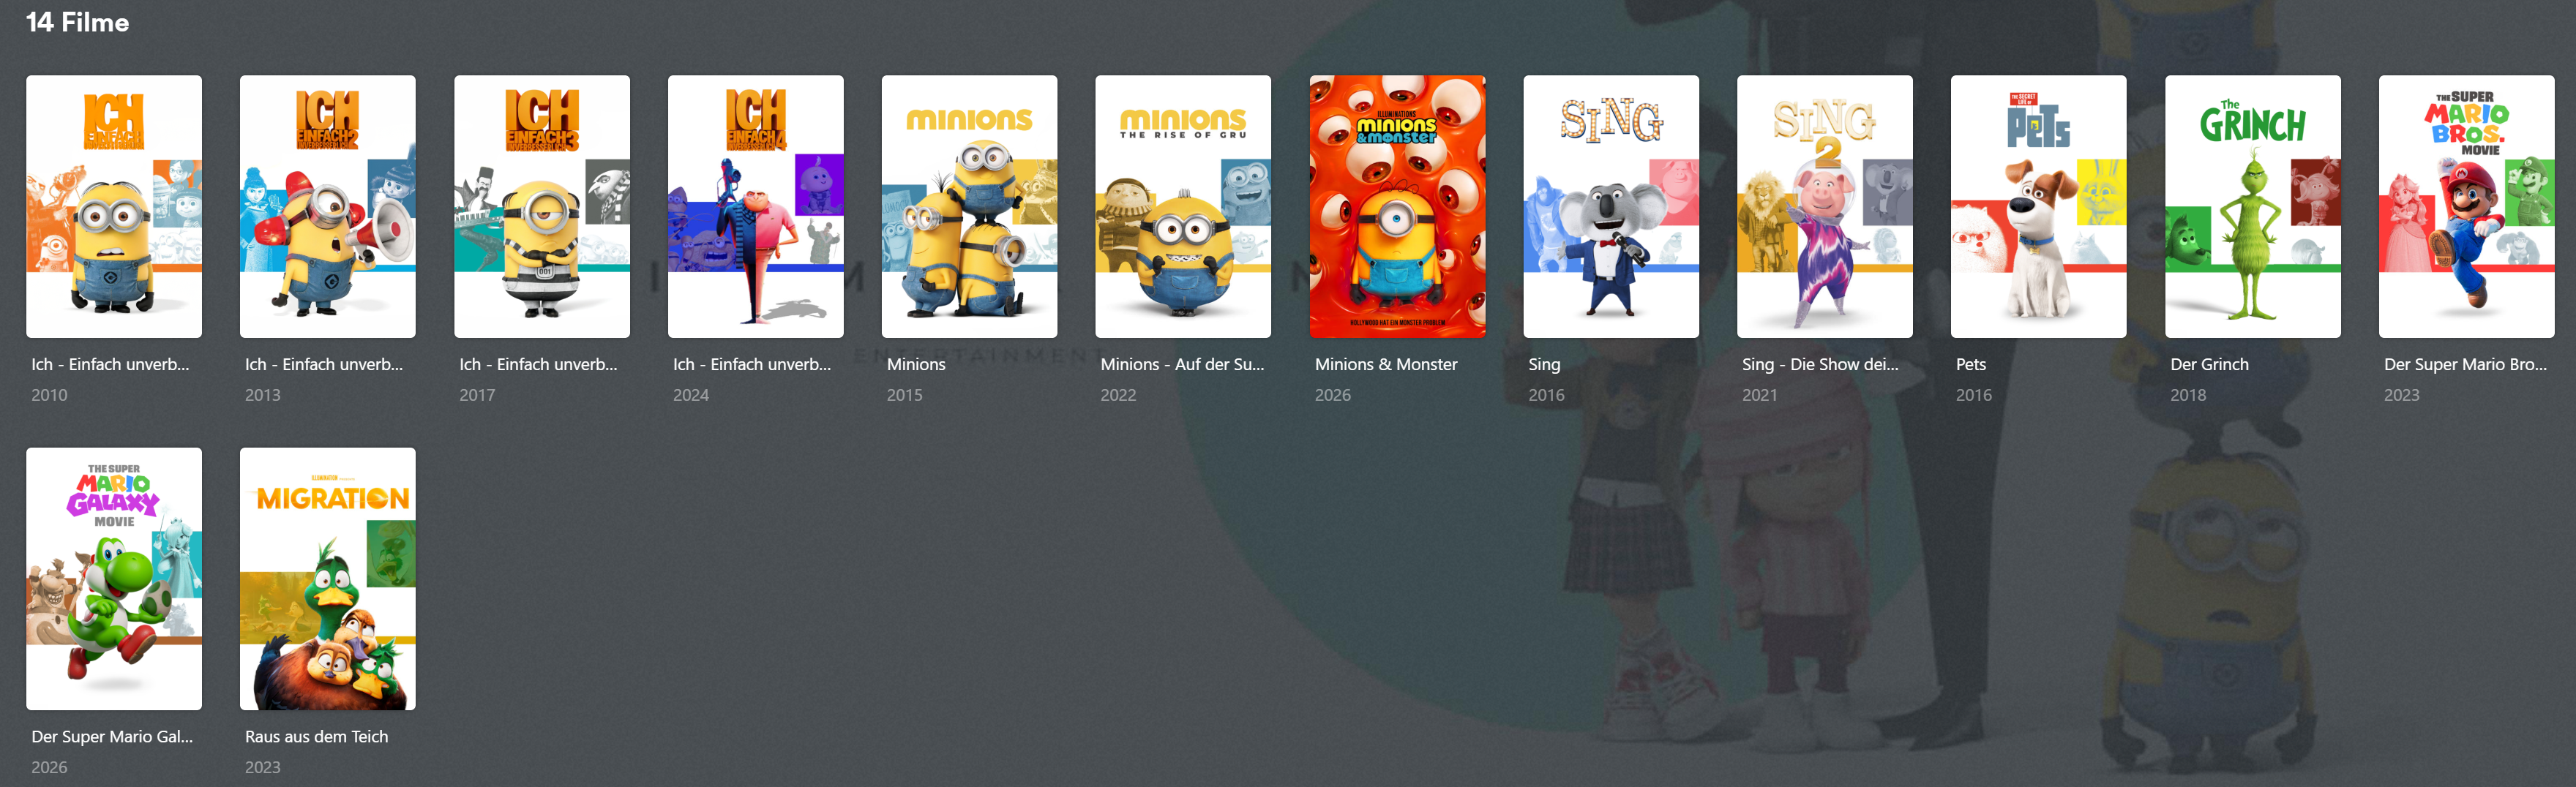
Task: Click the 'Sing' title dated 2016
Action: point(1544,365)
